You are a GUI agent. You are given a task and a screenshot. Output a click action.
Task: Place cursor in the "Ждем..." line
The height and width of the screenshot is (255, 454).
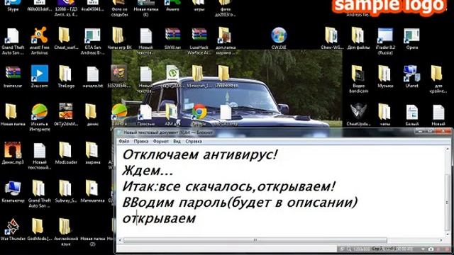click(x=148, y=171)
